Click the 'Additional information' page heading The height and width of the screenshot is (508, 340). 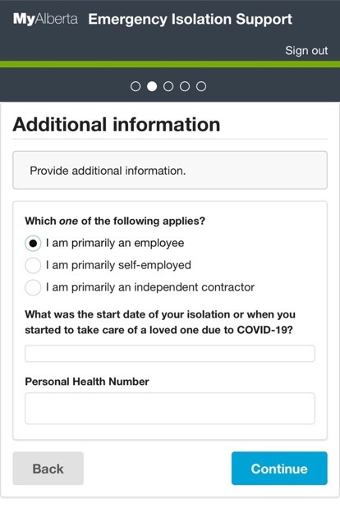[117, 125]
